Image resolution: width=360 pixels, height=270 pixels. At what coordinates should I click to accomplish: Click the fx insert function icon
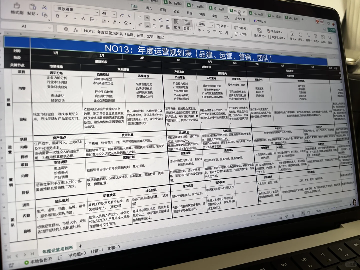coord(75,30)
